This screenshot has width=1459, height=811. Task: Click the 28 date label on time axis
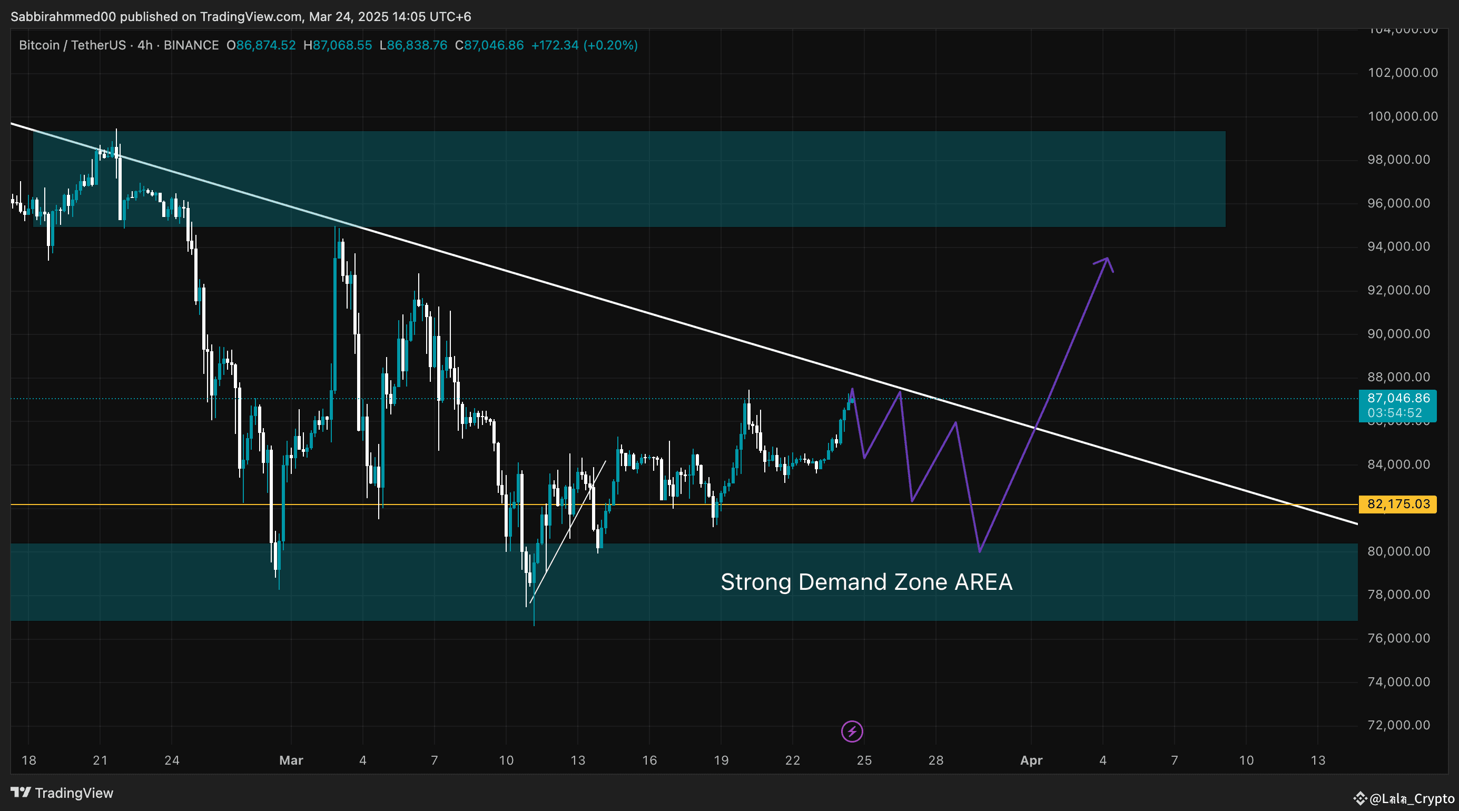(936, 760)
